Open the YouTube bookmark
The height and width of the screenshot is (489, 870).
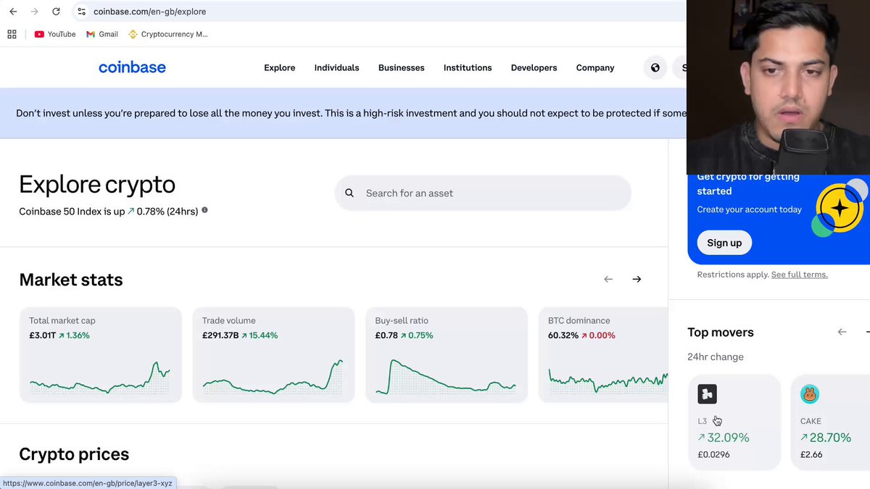pyautogui.click(x=55, y=34)
